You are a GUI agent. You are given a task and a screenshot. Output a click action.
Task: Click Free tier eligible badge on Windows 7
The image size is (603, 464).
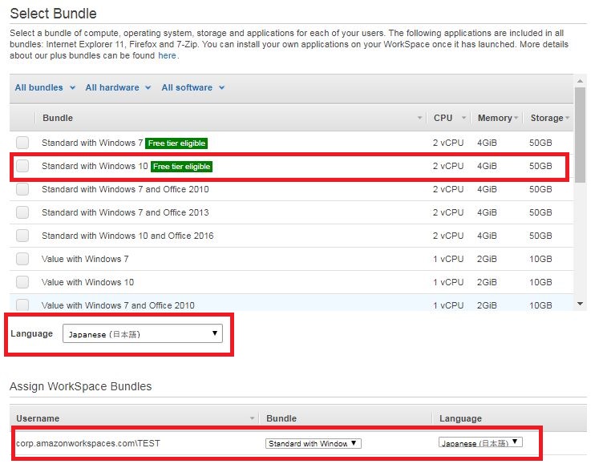pyautogui.click(x=176, y=143)
